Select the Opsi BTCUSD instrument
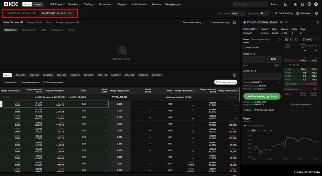This screenshot has width=322, height=176. [19, 13]
